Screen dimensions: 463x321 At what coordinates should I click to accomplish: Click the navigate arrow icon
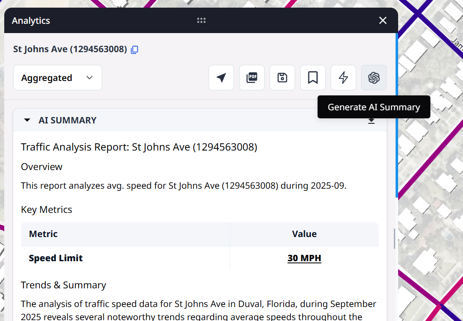(221, 78)
